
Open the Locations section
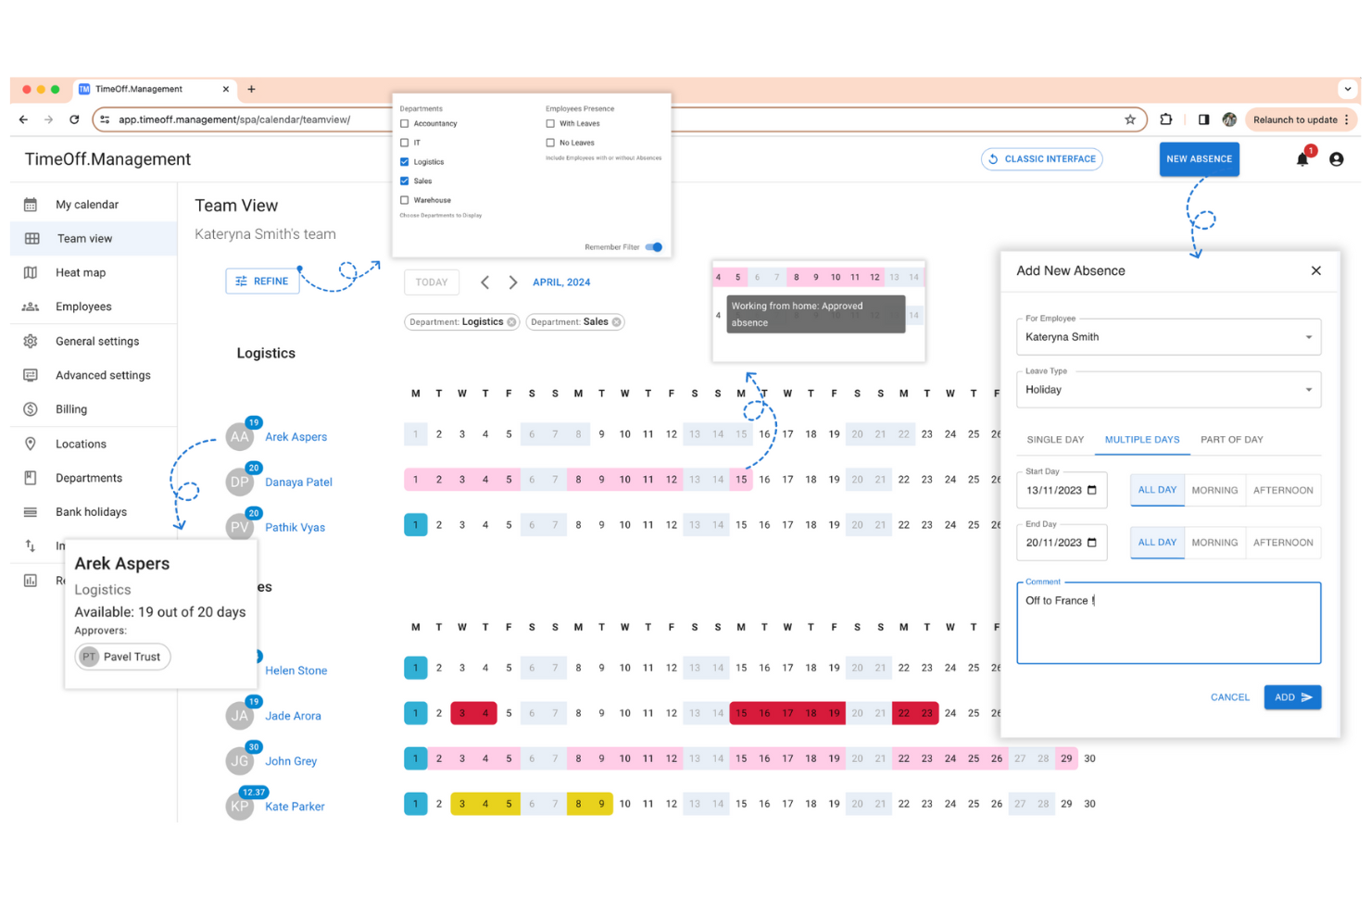point(79,444)
